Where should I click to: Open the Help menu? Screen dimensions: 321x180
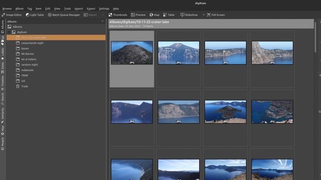(x=116, y=9)
